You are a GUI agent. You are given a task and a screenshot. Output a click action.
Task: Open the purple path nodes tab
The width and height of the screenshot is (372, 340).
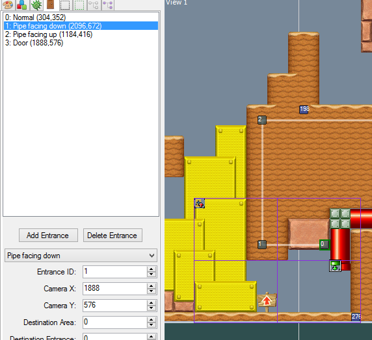point(108,5)
